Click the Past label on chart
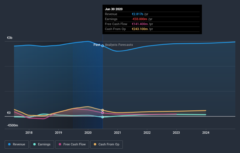This screenshot has width=240, height=153. 97,45
